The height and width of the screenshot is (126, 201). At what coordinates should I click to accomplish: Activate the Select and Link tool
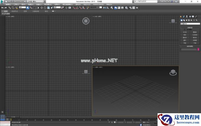coord(10,8)
